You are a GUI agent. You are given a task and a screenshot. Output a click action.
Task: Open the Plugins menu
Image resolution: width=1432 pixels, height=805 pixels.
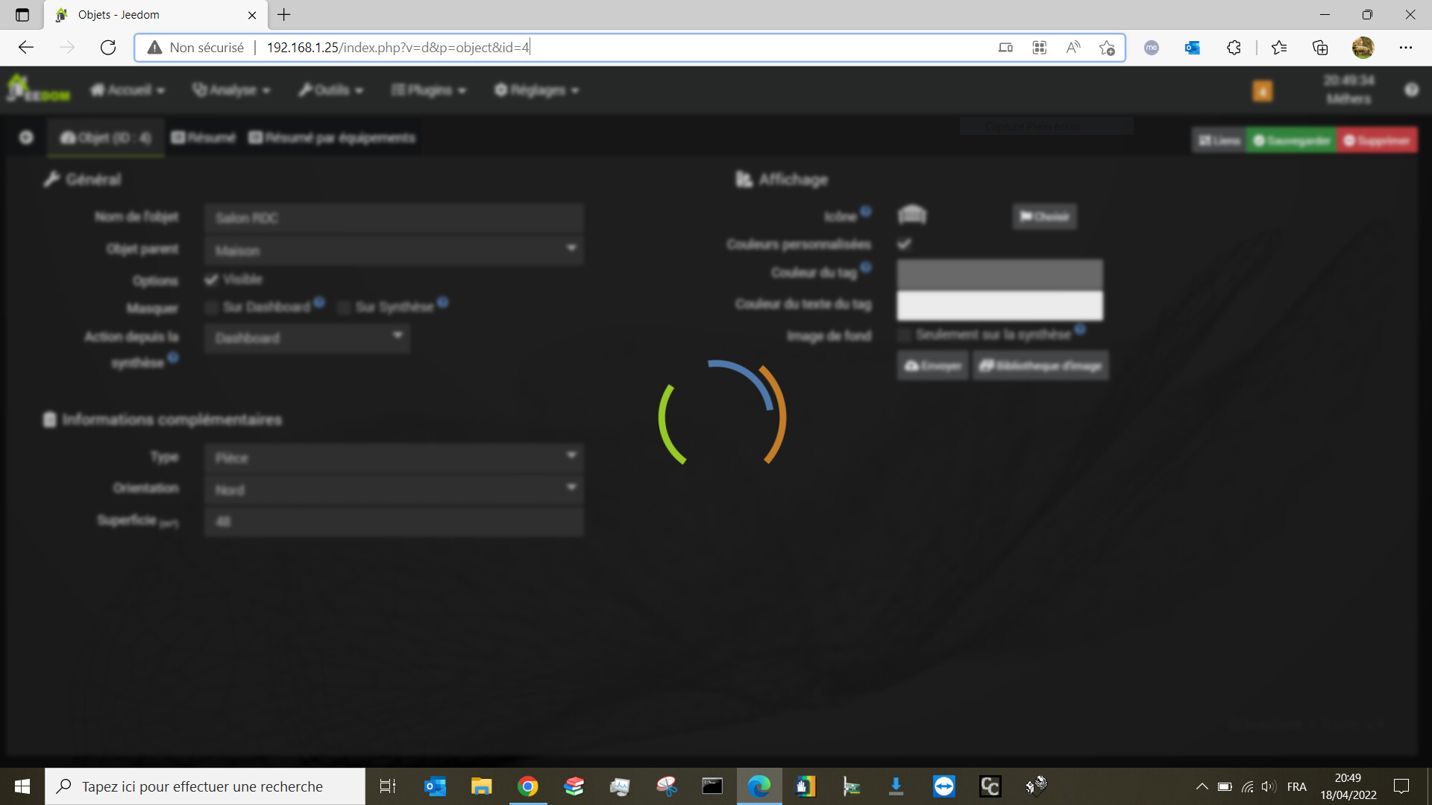click(x=429, y=90)
